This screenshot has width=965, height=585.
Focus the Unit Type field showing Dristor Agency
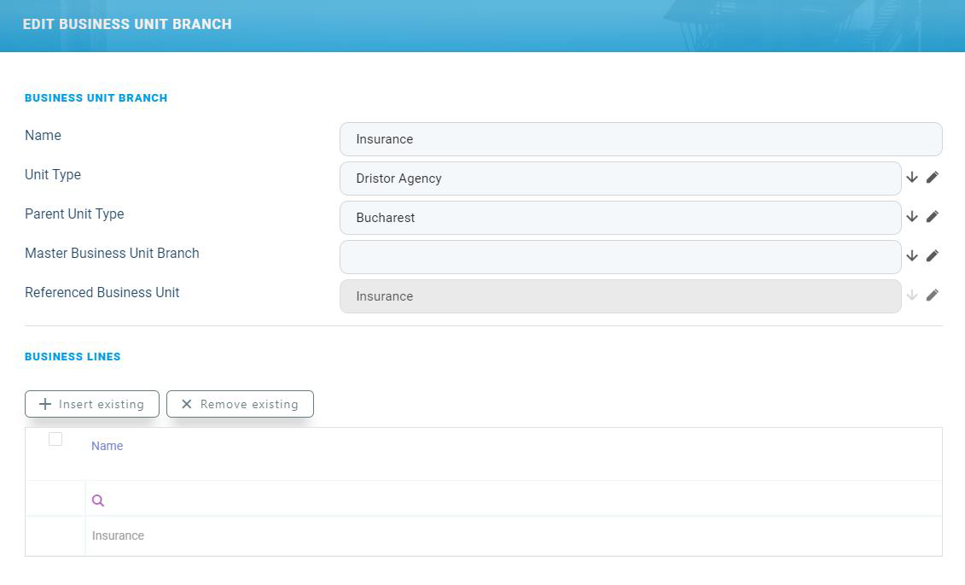click(619, 178)
